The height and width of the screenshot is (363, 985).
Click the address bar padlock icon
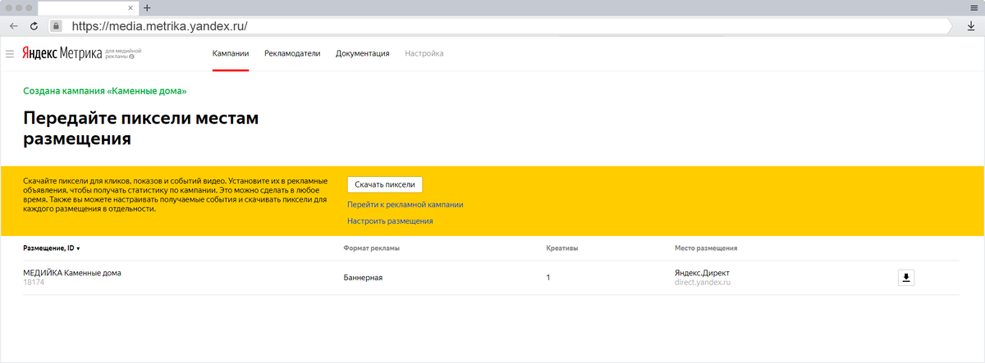[56, 25]
